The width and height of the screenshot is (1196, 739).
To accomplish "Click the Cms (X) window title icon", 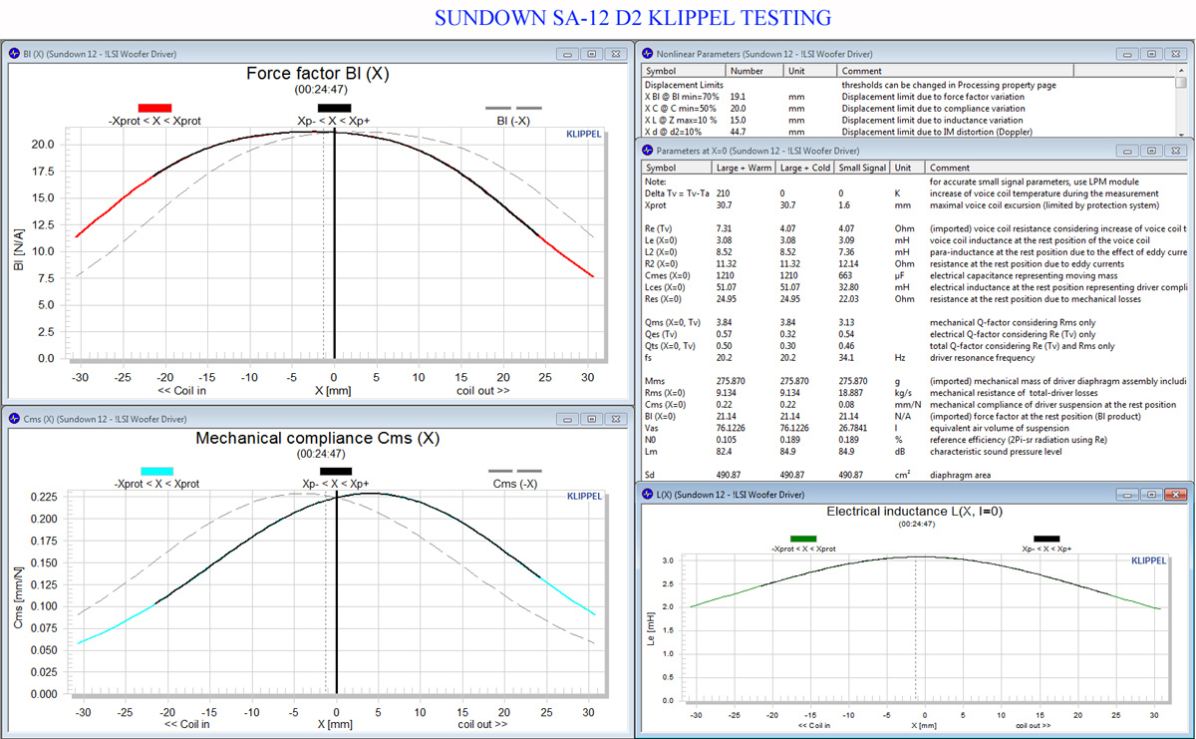I will [x=14, y=418].
